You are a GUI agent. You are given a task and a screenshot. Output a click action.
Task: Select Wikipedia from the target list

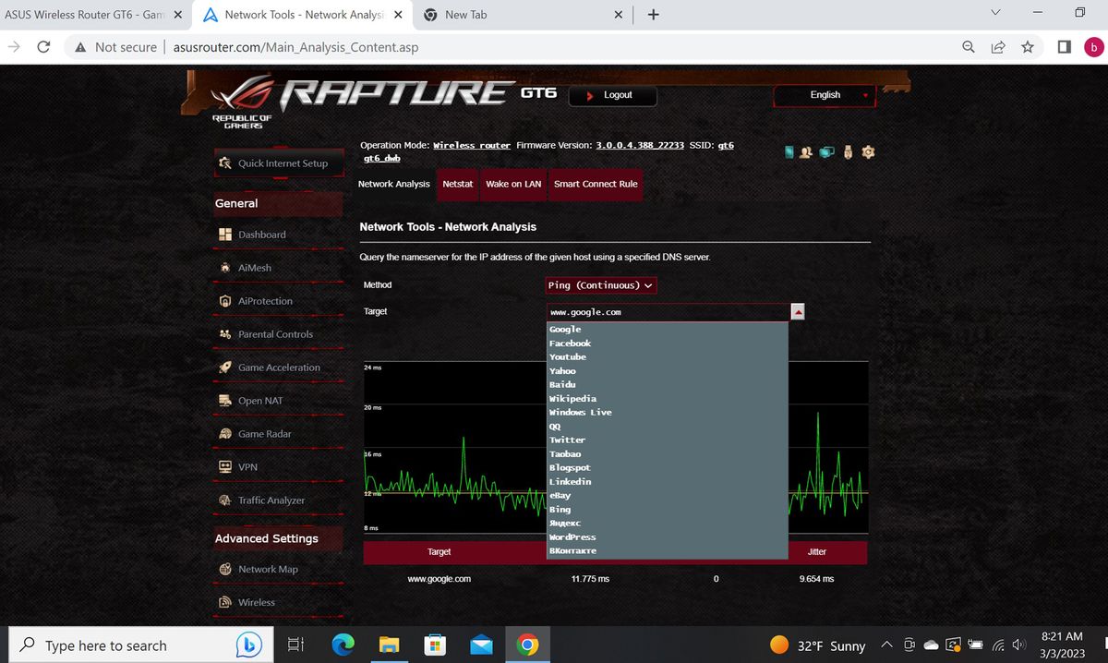pos(573,398)
